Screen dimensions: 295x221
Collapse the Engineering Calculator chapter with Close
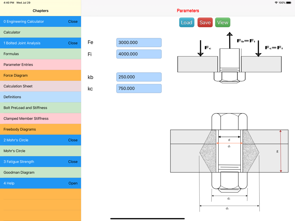point(73,21)
